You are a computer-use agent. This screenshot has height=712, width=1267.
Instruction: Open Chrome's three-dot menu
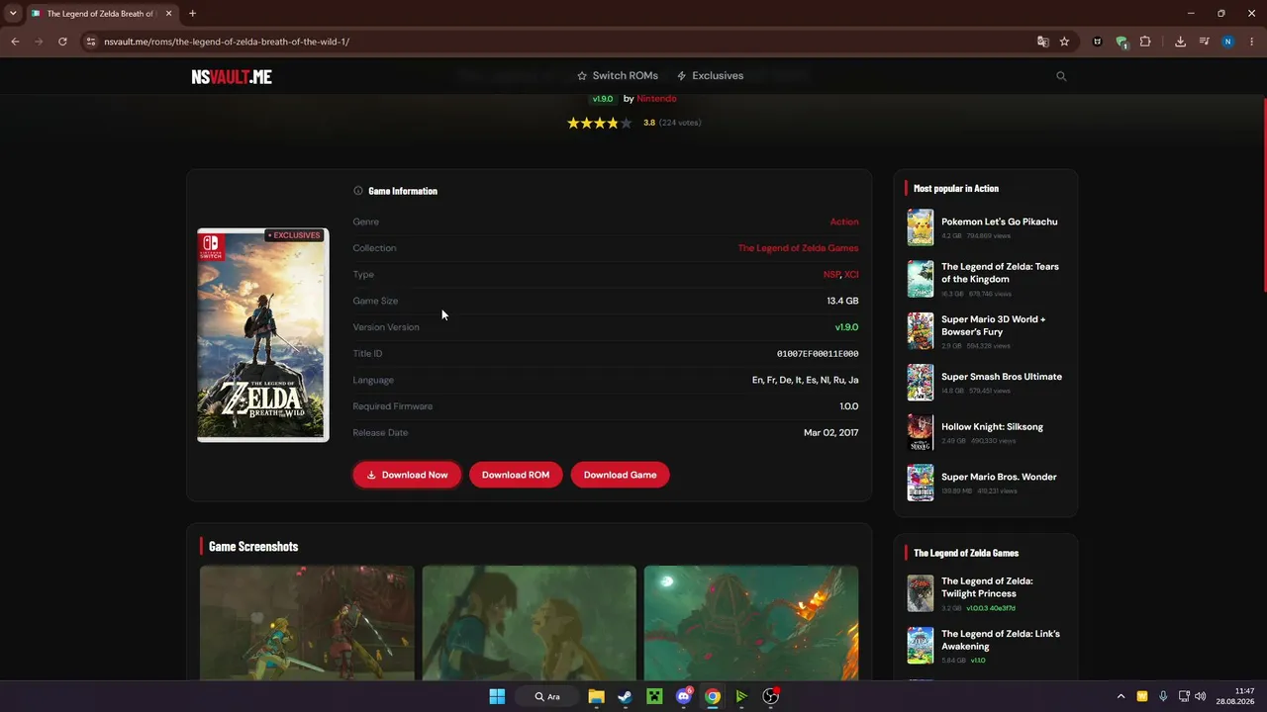point(1252,42)
